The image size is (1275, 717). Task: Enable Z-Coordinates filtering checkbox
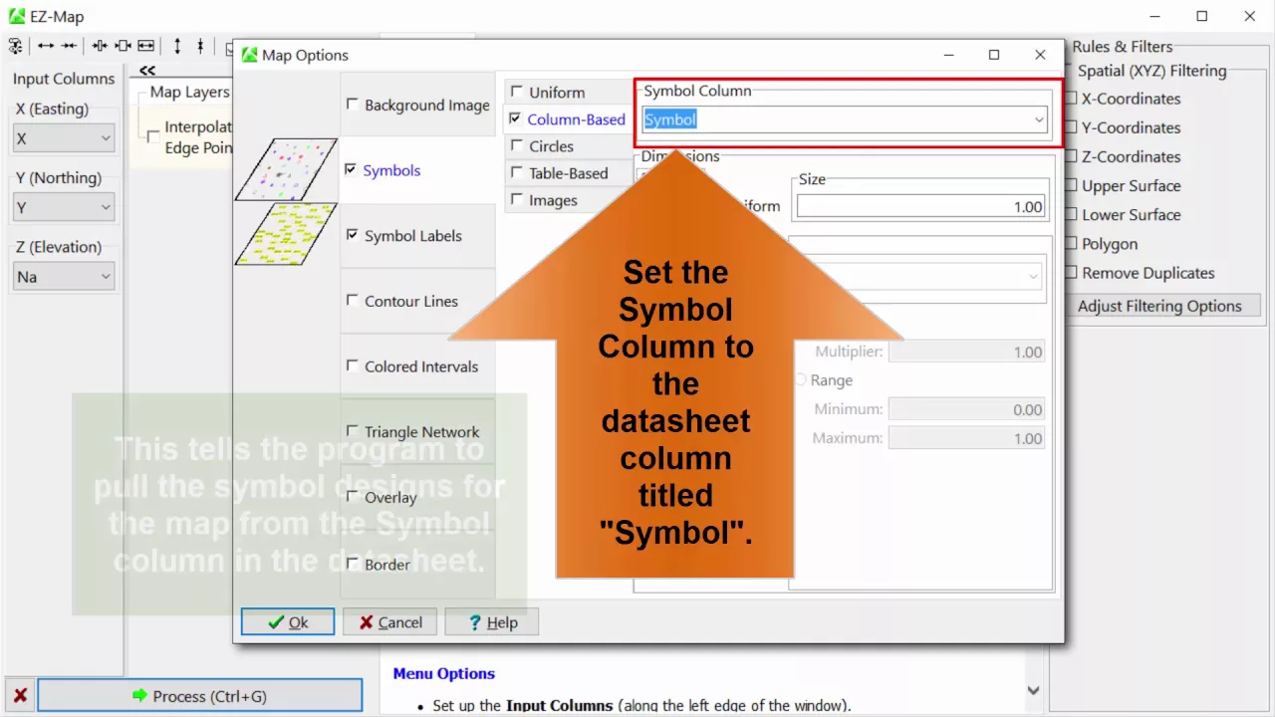pos(1072,155)
